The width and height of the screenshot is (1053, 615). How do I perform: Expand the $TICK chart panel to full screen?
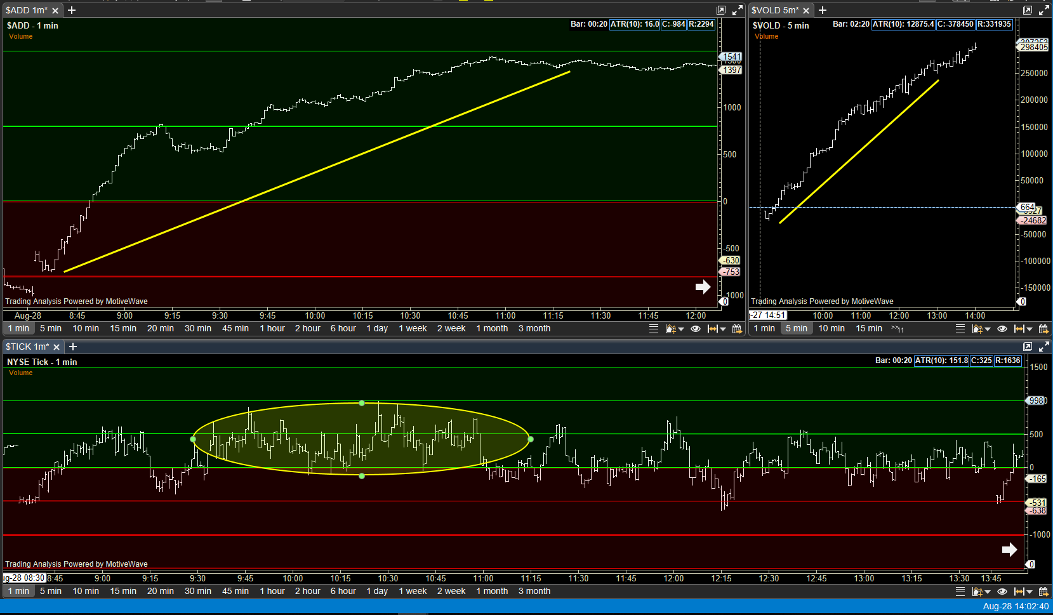pos(1044,347)
